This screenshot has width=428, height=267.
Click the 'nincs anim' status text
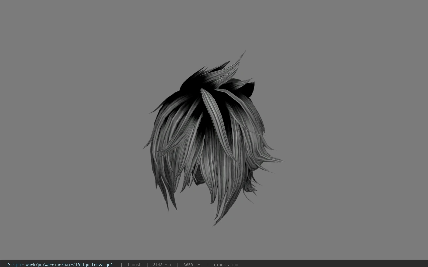(x=226, y=265)
